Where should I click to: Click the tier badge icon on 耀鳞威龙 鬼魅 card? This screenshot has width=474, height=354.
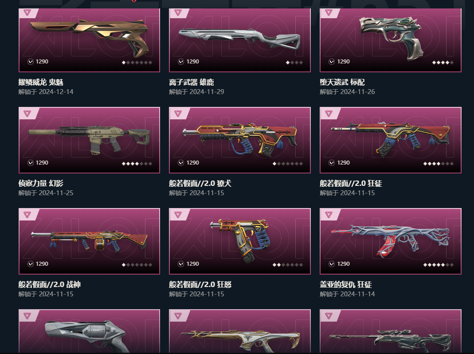[27, 13]
